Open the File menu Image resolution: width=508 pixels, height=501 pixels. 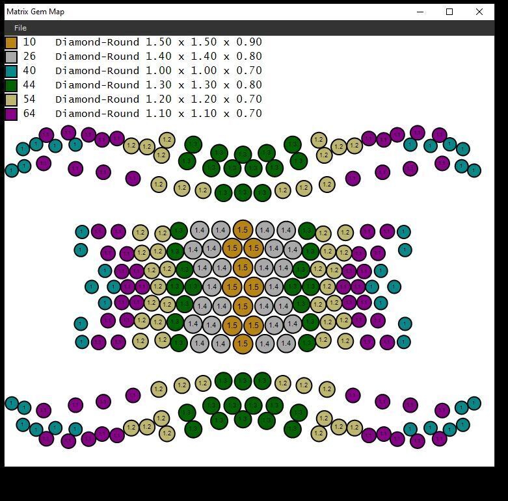pos(20,28)
